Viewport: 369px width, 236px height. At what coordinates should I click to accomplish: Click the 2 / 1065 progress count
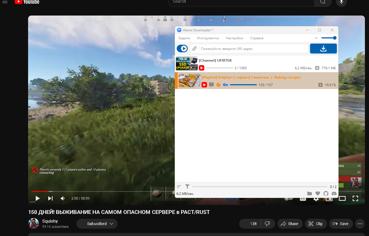(x=241, y=68)
